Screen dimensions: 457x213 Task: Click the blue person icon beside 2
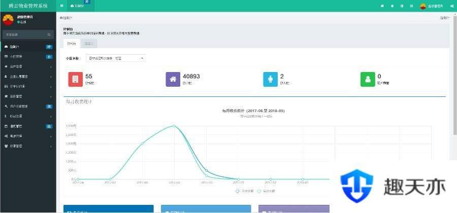pos(271,79)
